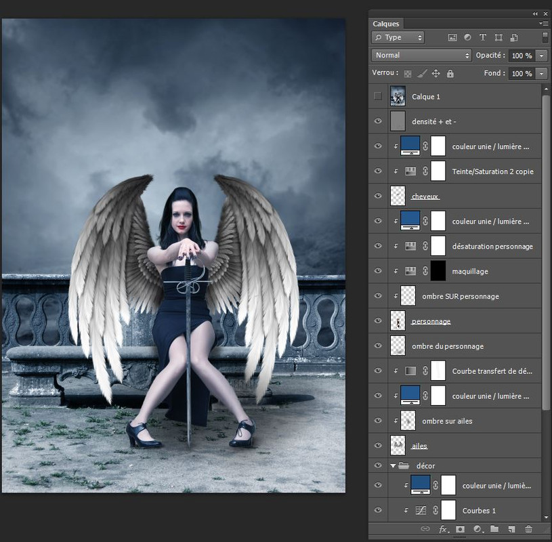The image size is (552, 542).
Task: Hide the cheveux layer
Action: point(378,196)
